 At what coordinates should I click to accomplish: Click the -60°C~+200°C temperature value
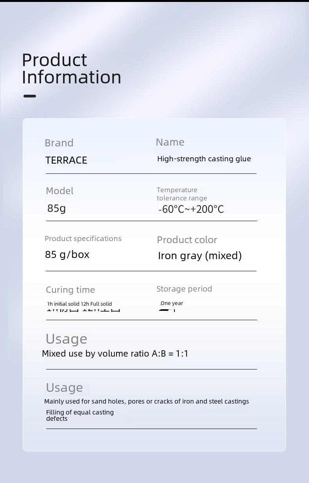[191, 209]
